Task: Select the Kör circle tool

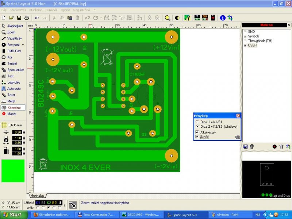Action: [7, 57]
